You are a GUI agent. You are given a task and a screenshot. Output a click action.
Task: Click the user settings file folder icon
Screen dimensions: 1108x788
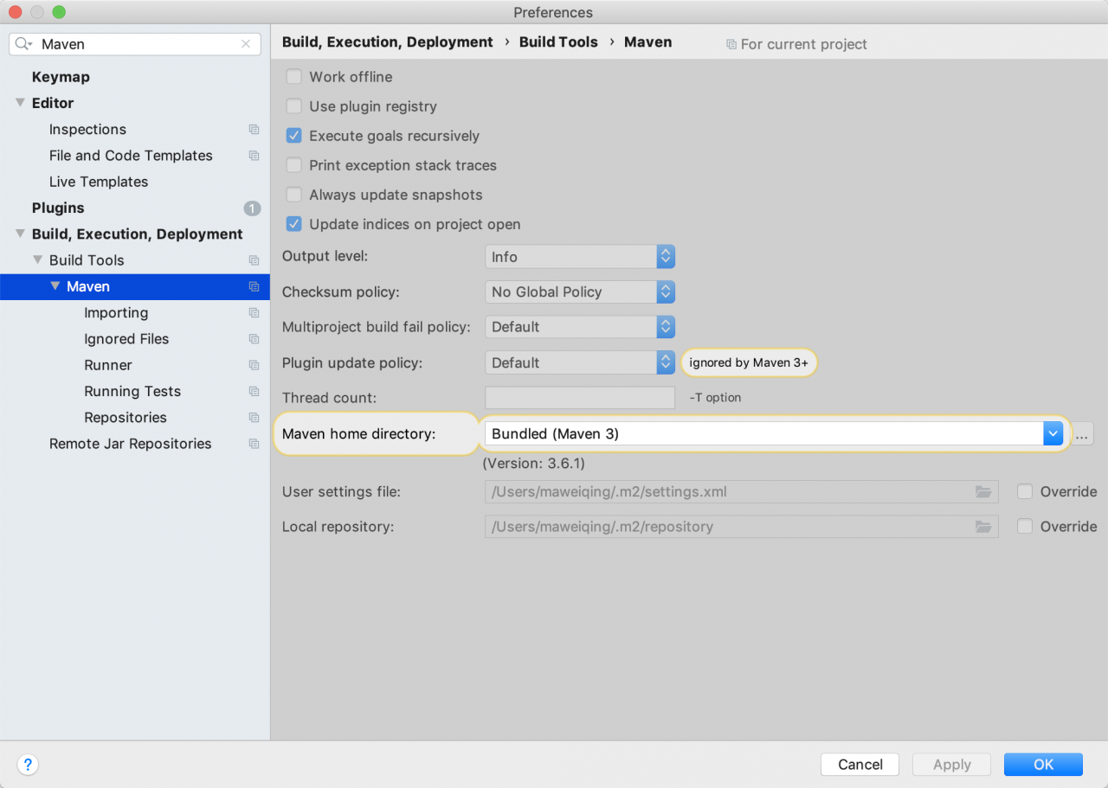983,492
